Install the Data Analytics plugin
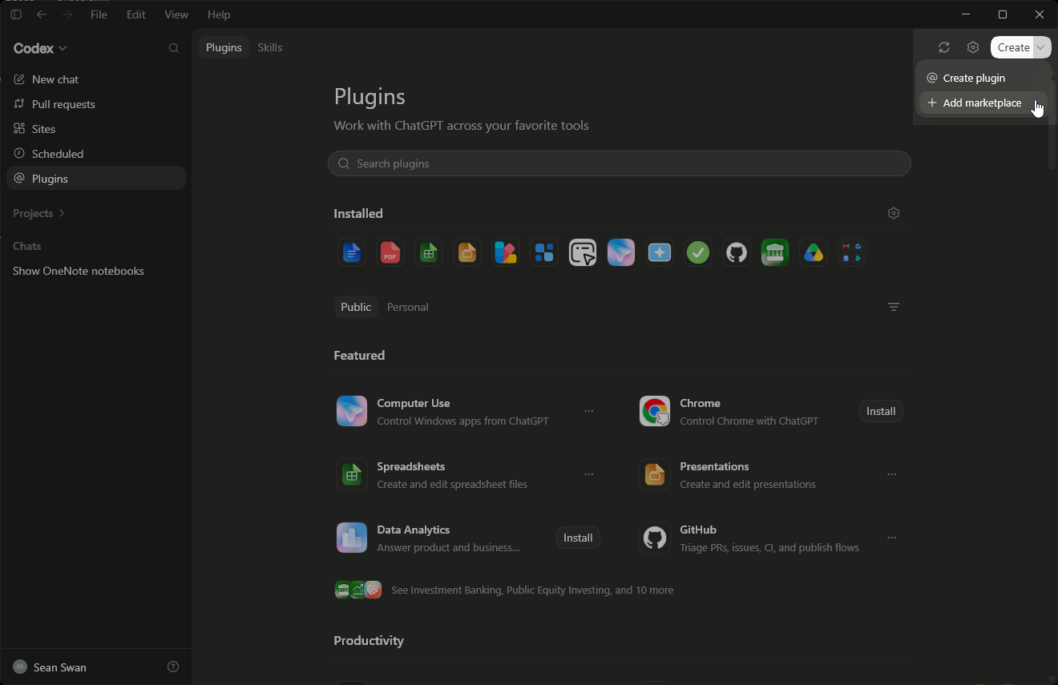Image resolution: width=1058 pixels, height=685 pixels. (x=578, y=538)
